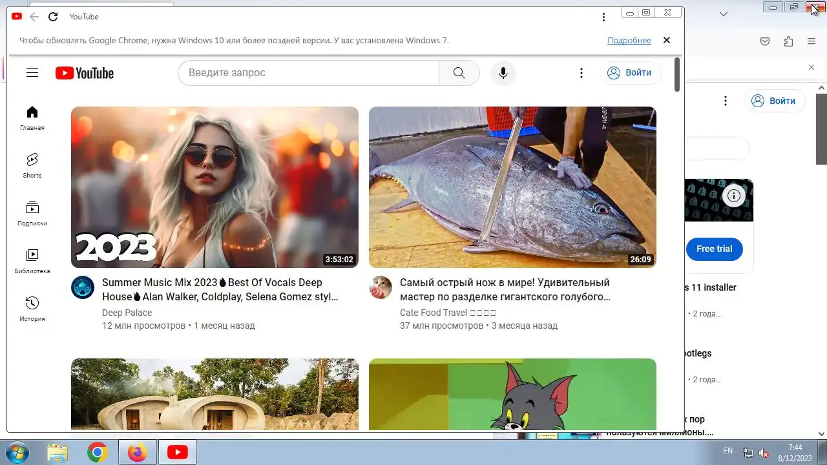Click Show desktop button at taskbar end

coord(822,453)
